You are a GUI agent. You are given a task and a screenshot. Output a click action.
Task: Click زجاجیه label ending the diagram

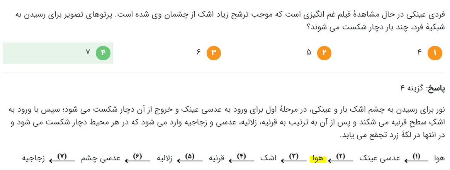tap(33, 159)
